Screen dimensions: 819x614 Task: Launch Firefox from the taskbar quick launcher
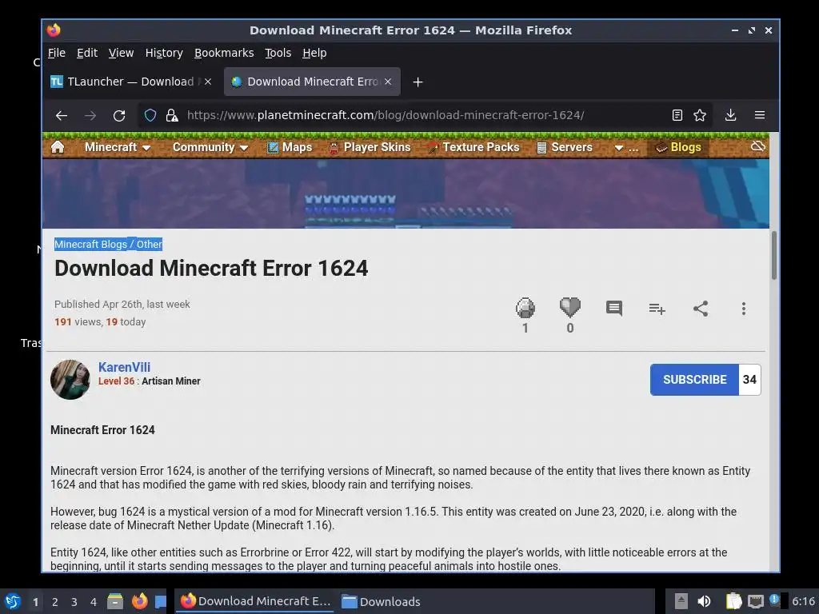139,601
